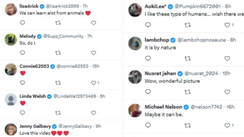Screen dimensions: 244x137
Task: Open @Supp_Community handle link
Action: [63, 36]
